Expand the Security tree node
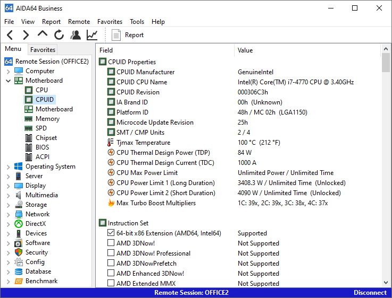This screenshot has width=392, height=298. [9, 253]
